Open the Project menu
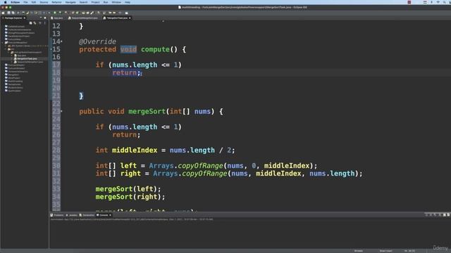The width and height of the screenshot is (451, 253). tap(96, 2)
